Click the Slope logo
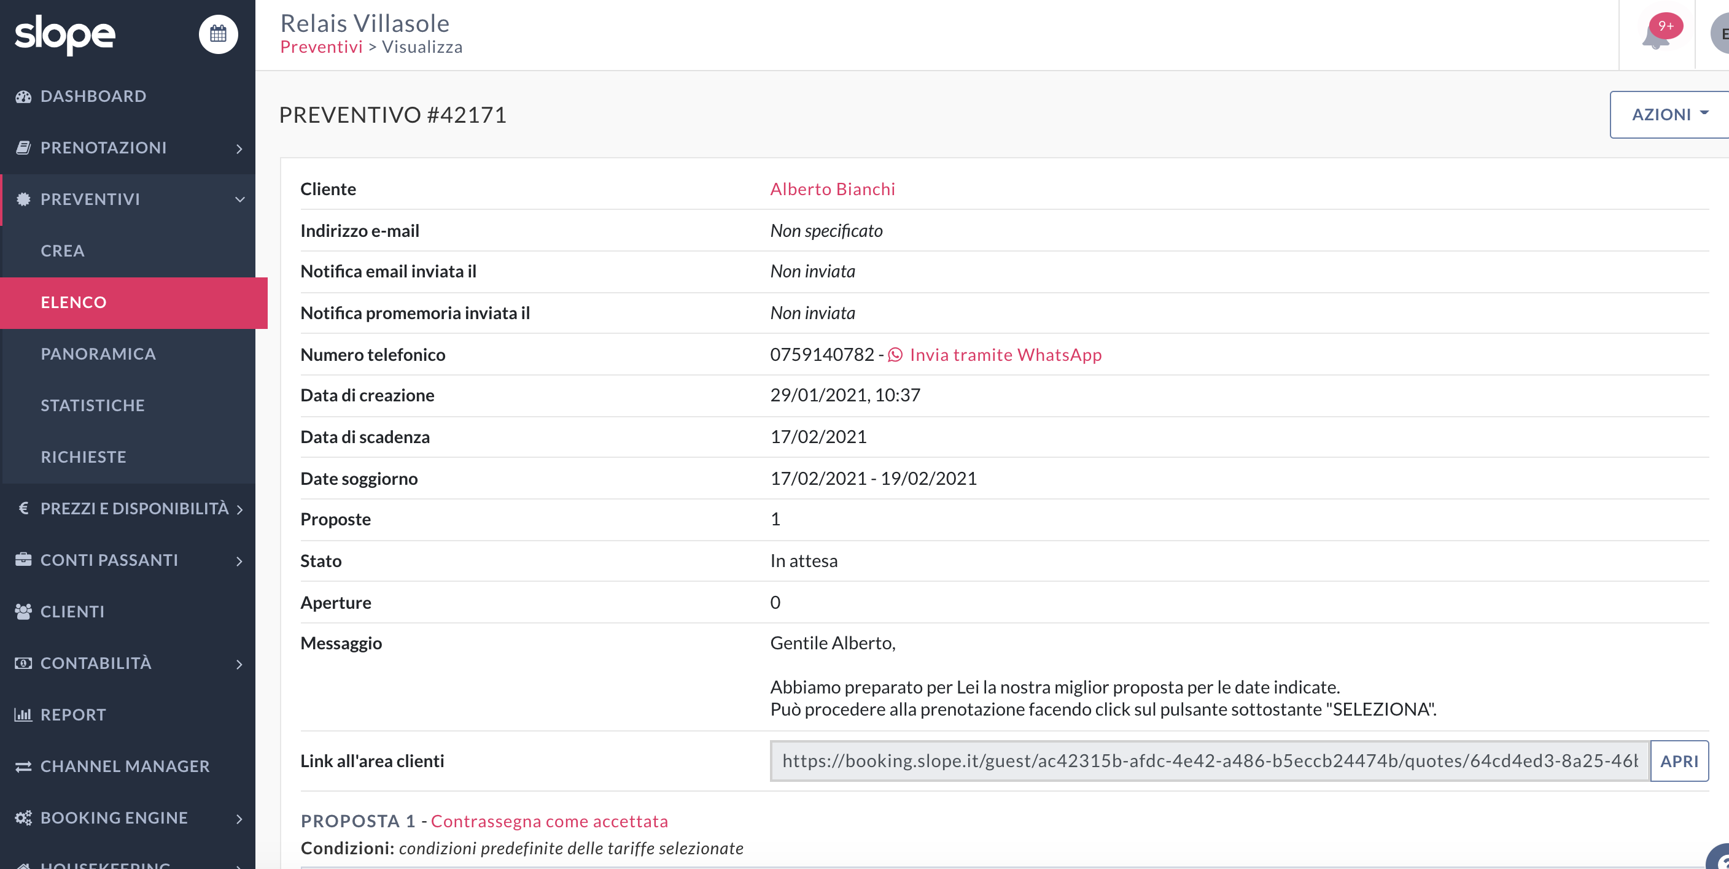The height and width of the screenshot is (869, 1729). click(x=65, y=34)
